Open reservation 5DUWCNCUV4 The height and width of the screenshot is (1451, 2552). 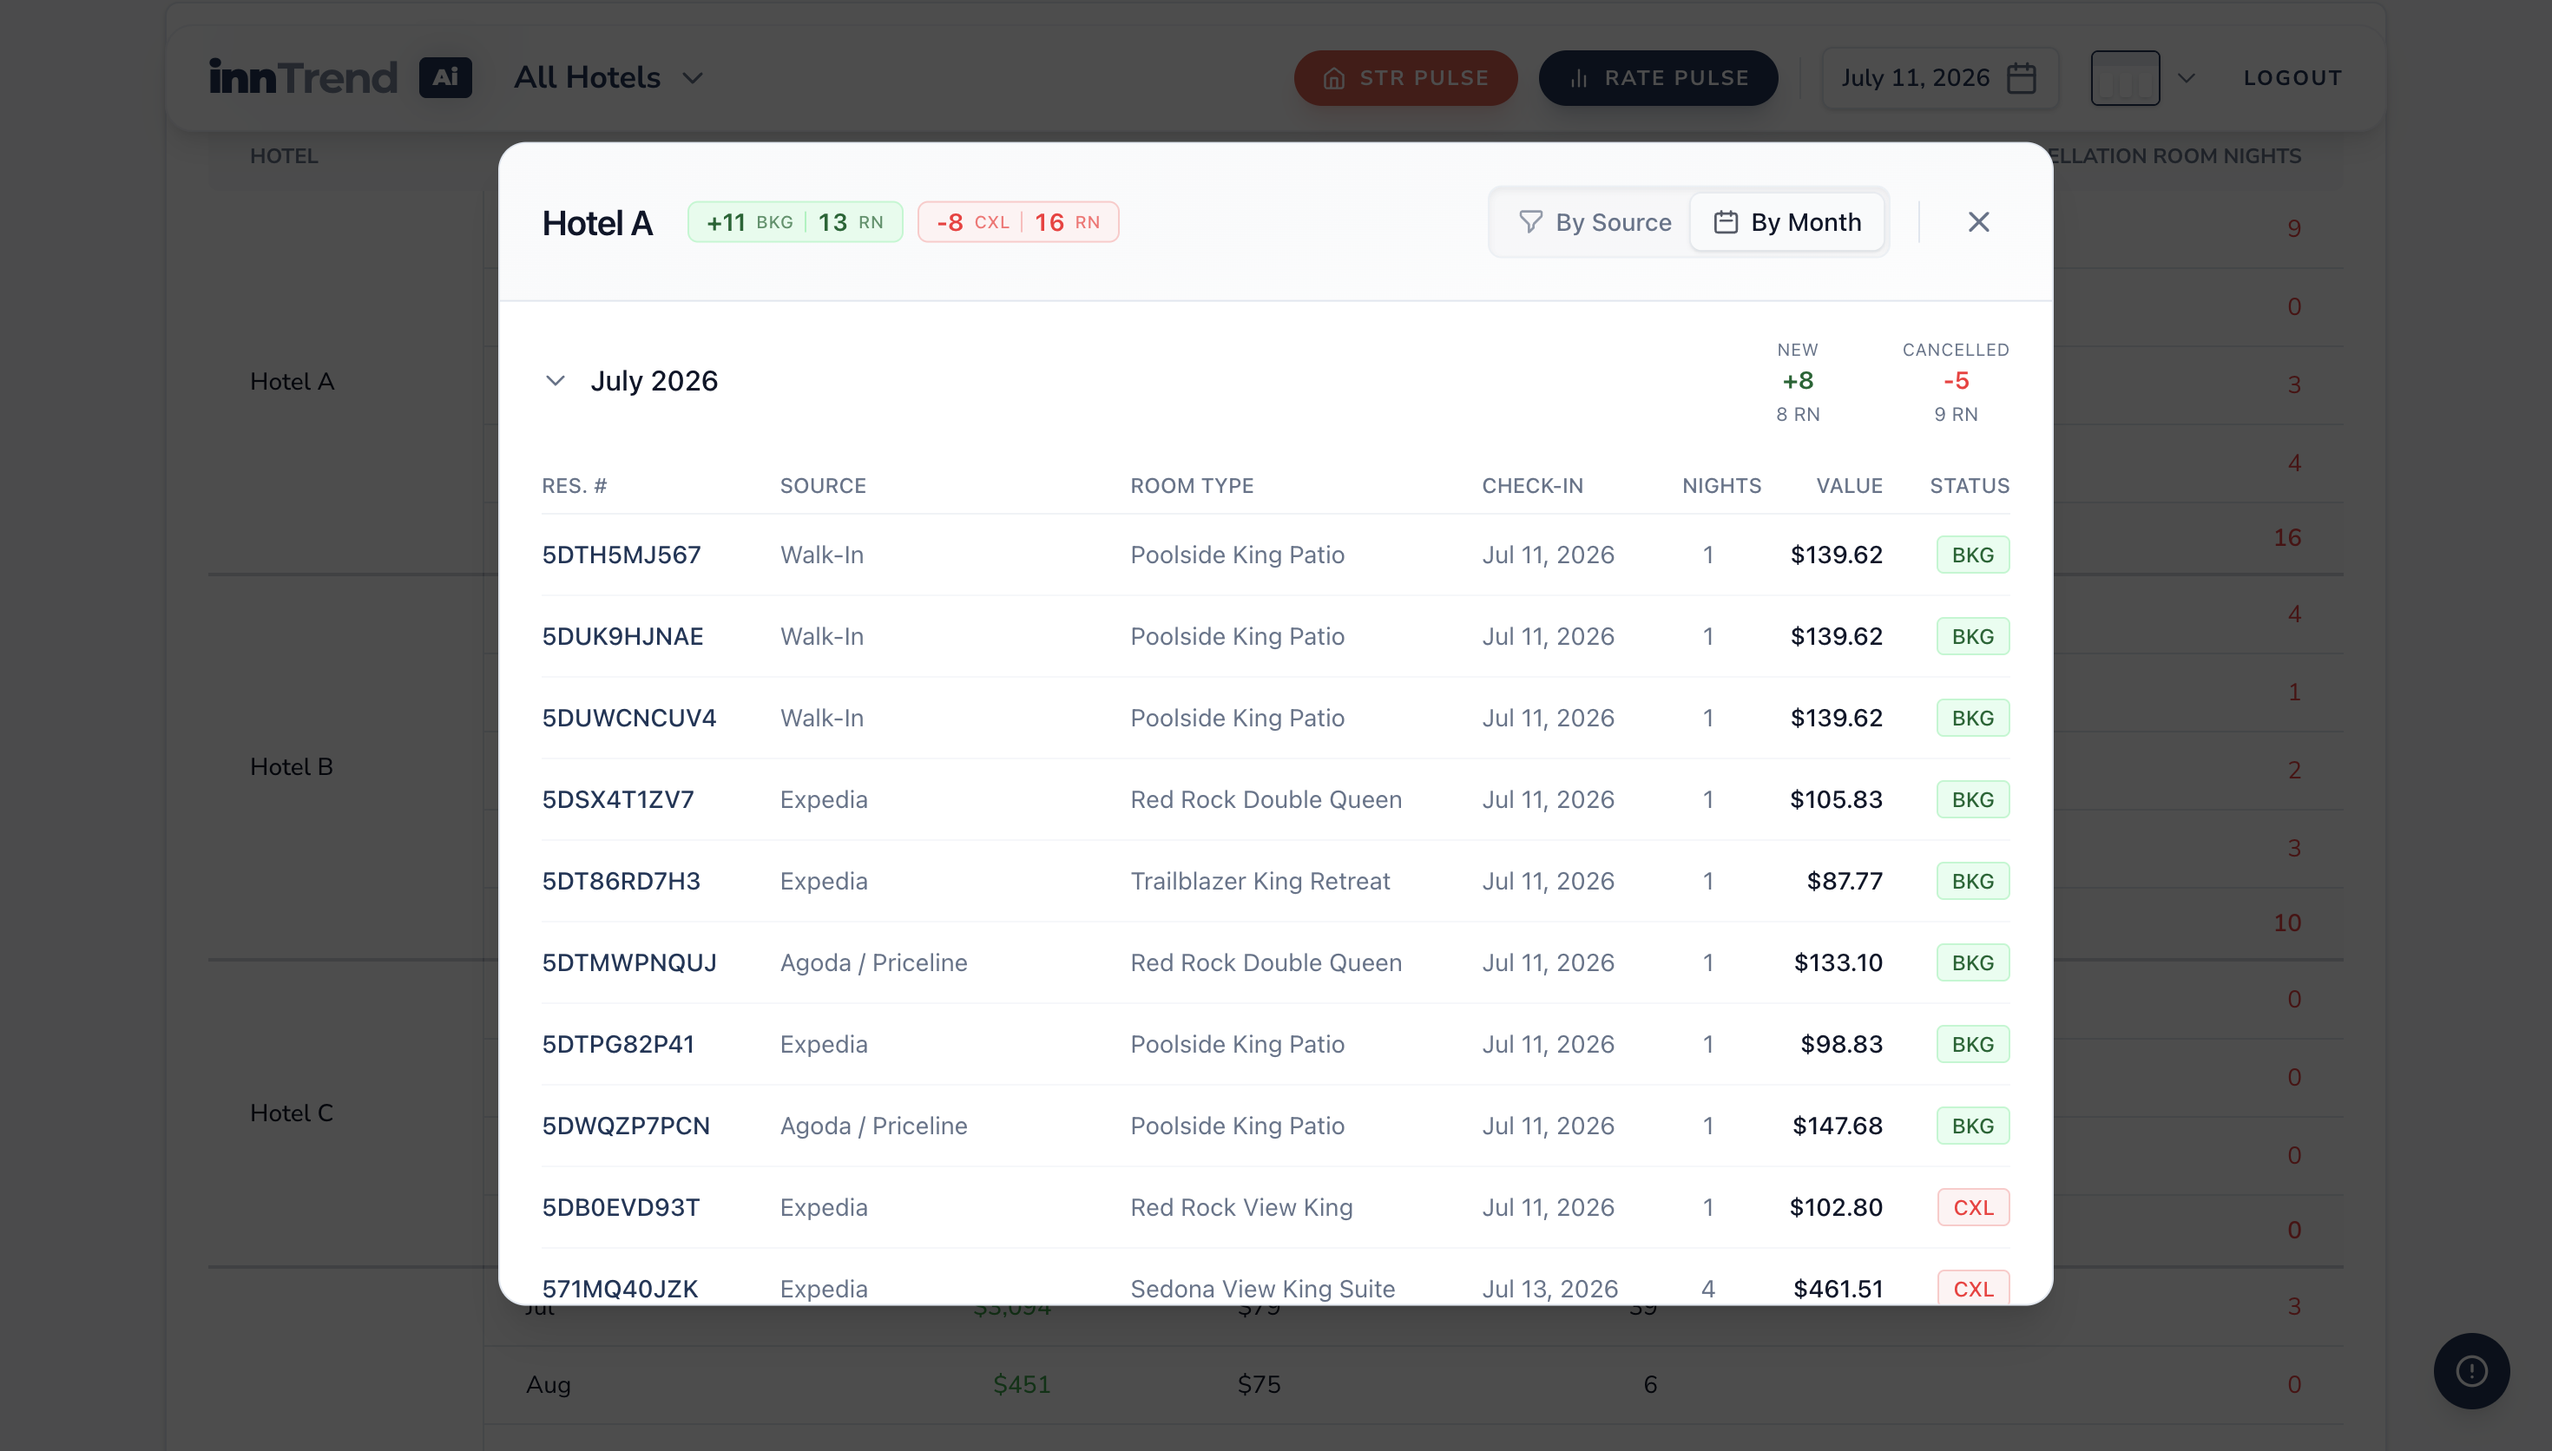tap(628, 719)
